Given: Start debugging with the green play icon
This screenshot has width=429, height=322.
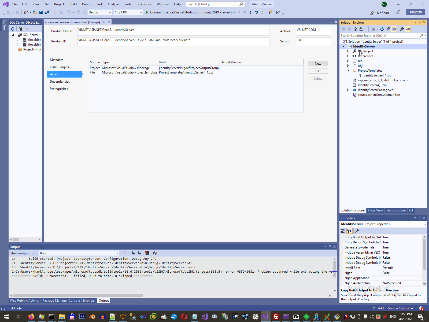Looking at the screenshot, I should coord(147,12).
